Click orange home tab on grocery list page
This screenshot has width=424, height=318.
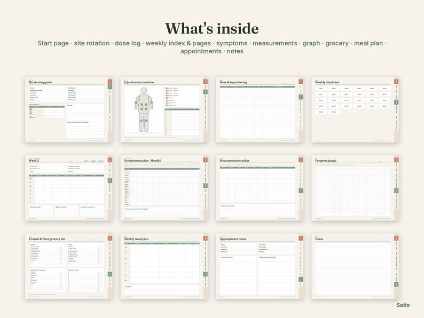click(110, 238)
